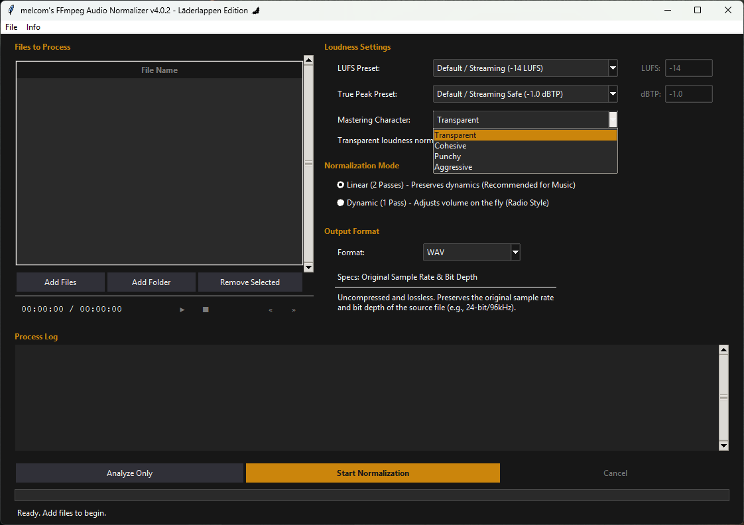Image resolution: width=744 pixels, height=525 pixels.
Task: Expand the True Peak Preset dropdown arrow
Action: click(613, 94)
